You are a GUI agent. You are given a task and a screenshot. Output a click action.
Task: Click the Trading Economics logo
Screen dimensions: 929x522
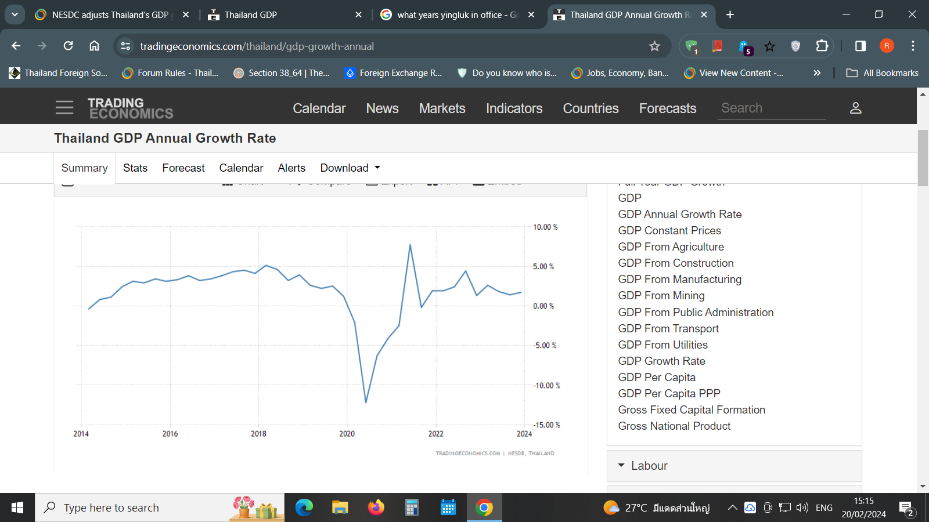click(x=130, y=108)
